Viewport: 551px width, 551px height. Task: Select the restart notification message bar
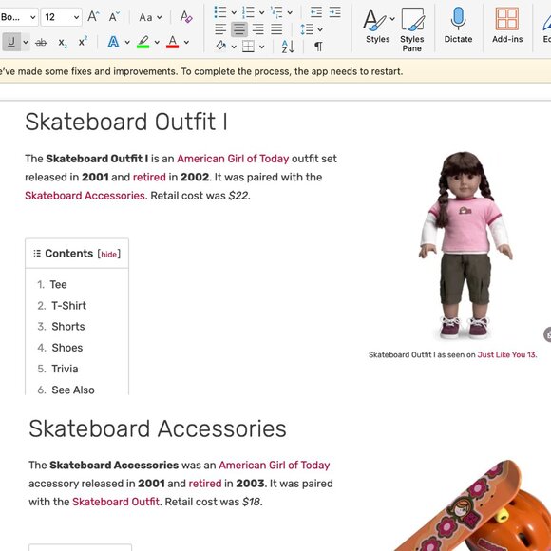click(275, 71)
